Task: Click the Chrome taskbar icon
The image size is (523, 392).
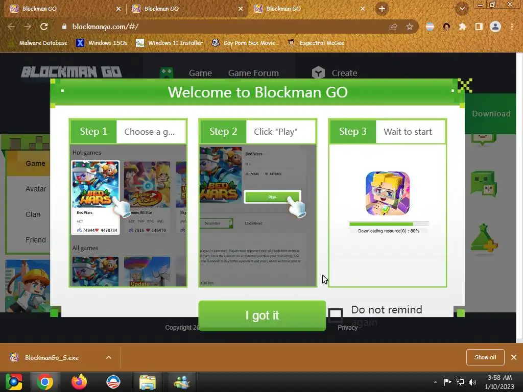Action: (45, 382)
